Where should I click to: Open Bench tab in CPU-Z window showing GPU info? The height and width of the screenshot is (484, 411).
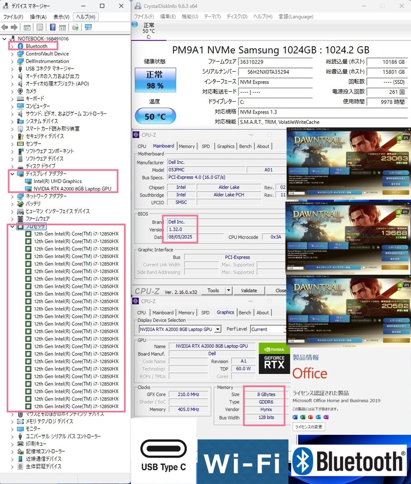click(245, 313)
